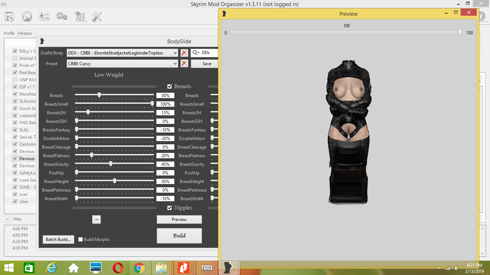This screenshot has width=490, height=275.
Task: Toggle the Nipples category checkbox
Action: (170, 208)
